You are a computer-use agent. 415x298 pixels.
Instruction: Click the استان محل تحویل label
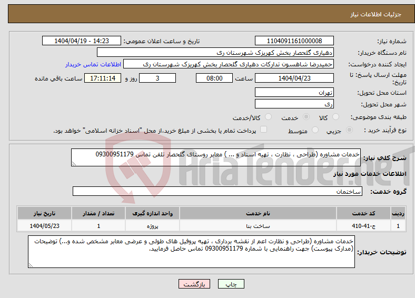[x=382, y=93]
